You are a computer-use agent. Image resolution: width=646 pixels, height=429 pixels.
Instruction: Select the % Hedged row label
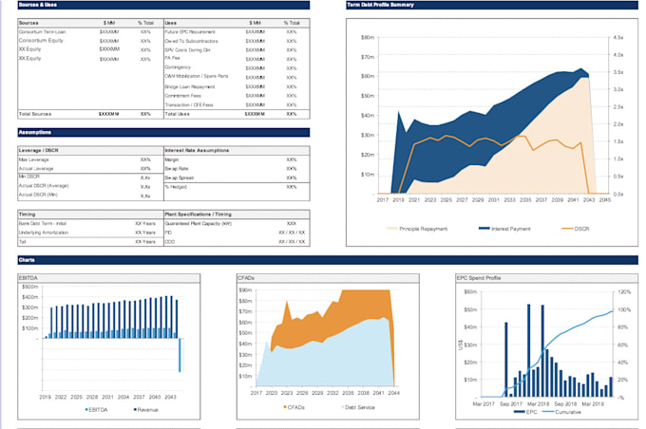(176, 187)
